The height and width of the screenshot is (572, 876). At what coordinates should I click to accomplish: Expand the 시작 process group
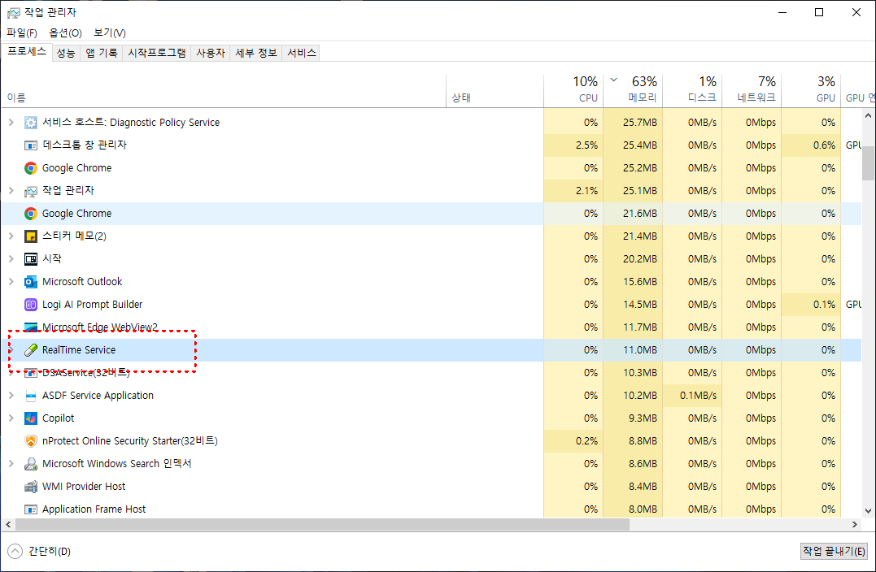[x=11, y=259]
